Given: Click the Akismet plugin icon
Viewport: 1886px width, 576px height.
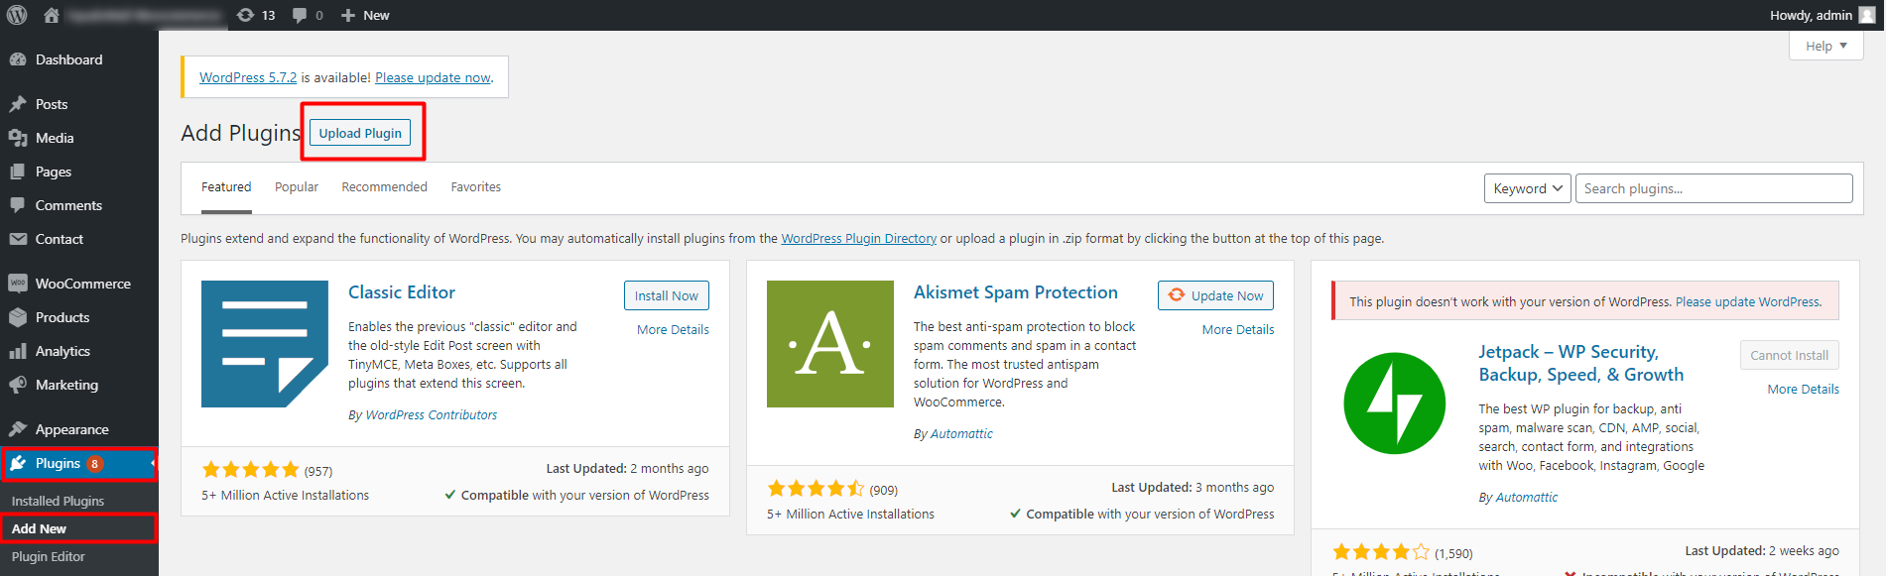Looking at the screenshot, I should click(x=829, y=344).
